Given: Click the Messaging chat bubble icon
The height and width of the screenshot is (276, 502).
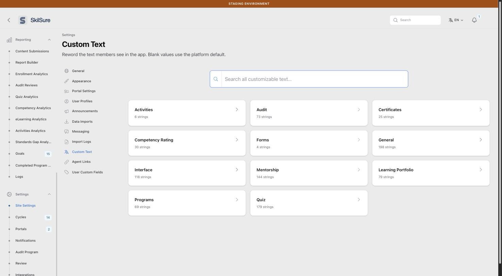Looking at the screenshot, I should (67, 132).
